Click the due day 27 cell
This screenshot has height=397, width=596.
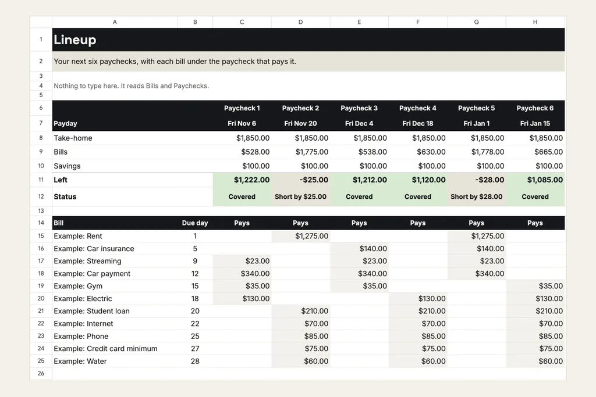click(195, 349)
